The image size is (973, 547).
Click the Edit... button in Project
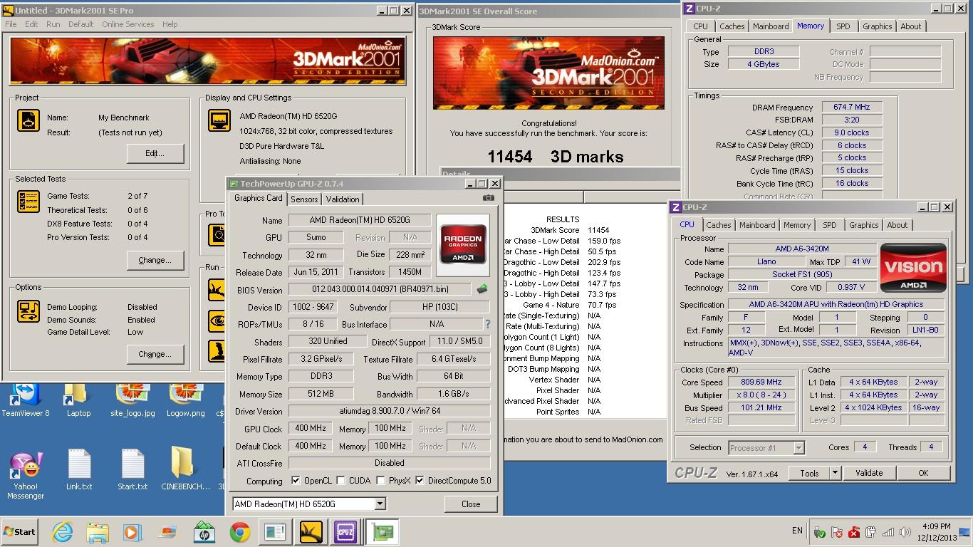tap(155, 153)
